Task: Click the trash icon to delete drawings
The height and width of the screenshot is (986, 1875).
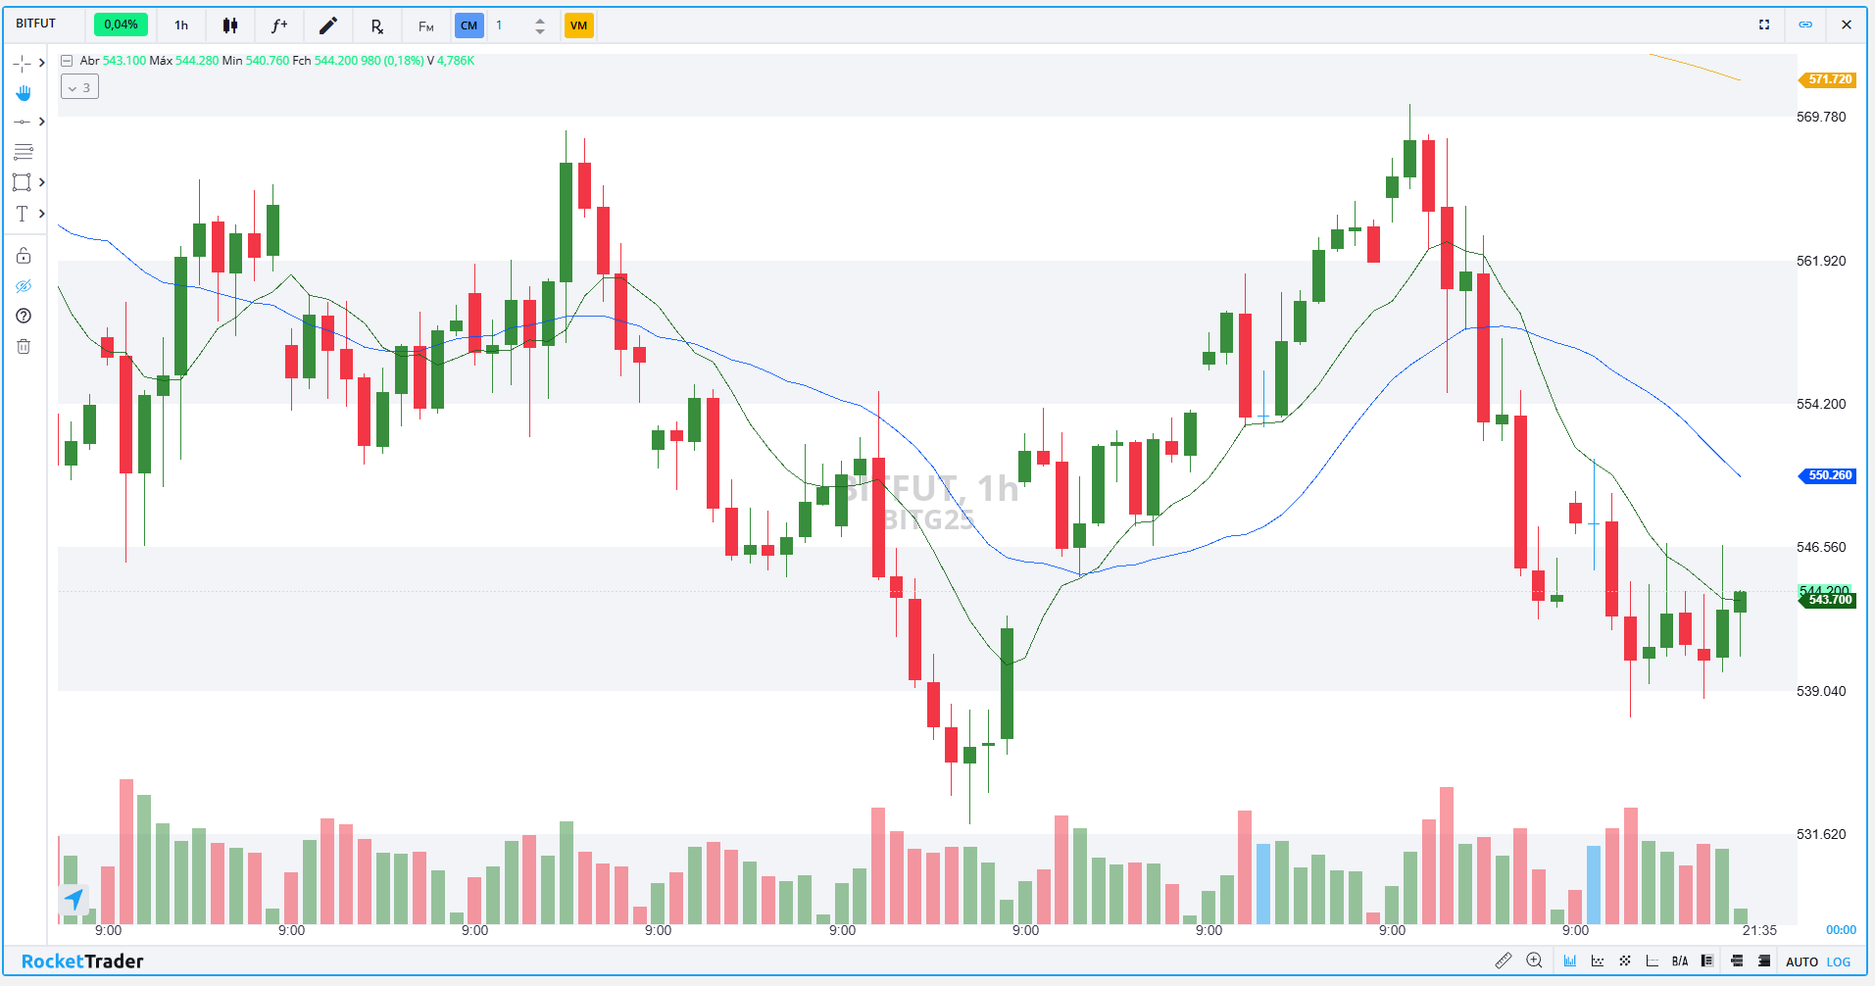Action: click(24, 346)
